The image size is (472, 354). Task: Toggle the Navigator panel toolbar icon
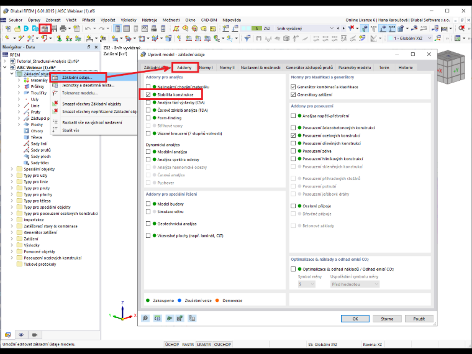click(x=118, y=29)
